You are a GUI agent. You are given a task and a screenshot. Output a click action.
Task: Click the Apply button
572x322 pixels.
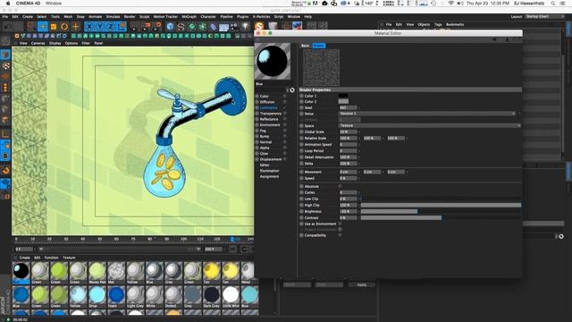361,284
